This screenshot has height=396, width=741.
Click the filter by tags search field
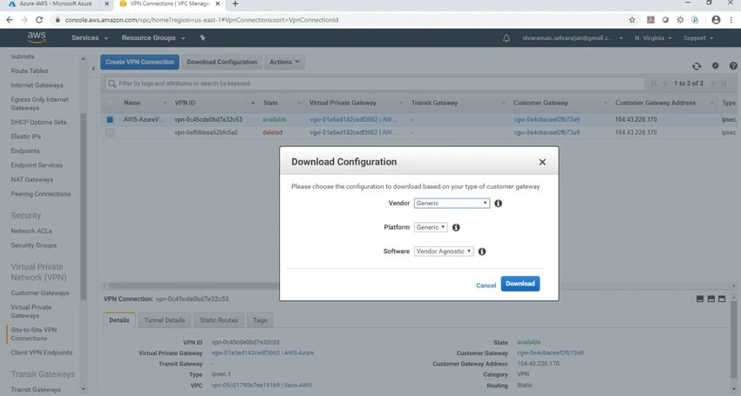374,84
